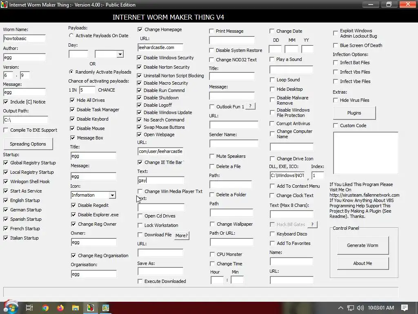Toggle Change Homepage checkbox
The image size is (418, 314).
tap(140, 29)
